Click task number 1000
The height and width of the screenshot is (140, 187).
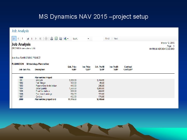21,78
